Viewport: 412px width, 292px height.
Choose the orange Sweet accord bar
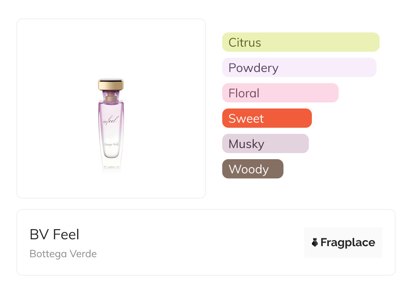pyautogui.click(x=267, y=118)
